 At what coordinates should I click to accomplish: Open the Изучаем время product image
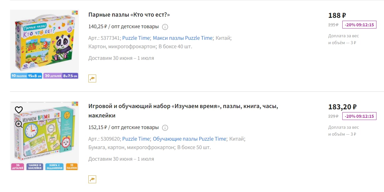44,136
